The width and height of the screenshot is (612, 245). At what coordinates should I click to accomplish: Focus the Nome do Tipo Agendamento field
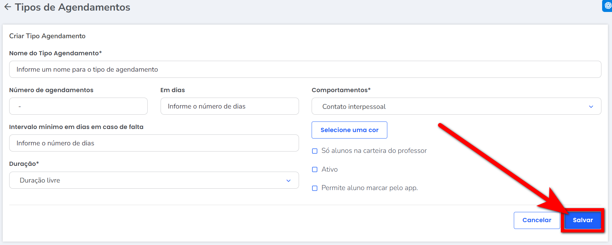click(x=305, y=69)
